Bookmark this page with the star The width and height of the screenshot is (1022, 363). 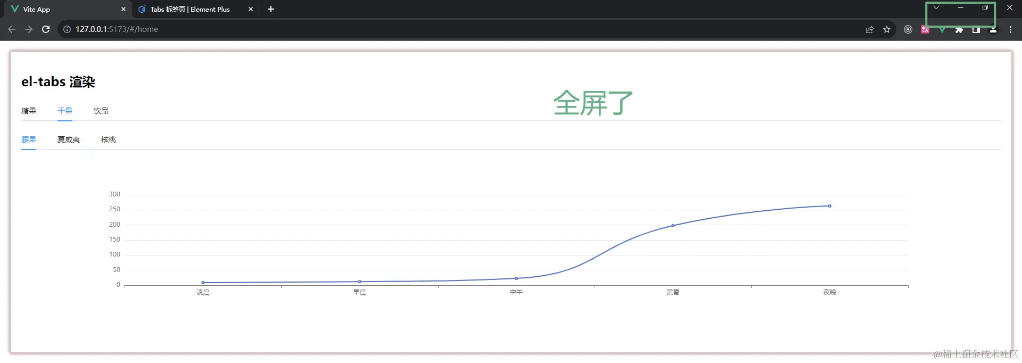coord(887,29)
